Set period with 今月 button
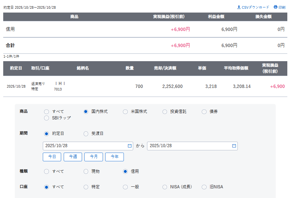 (94, 157)
